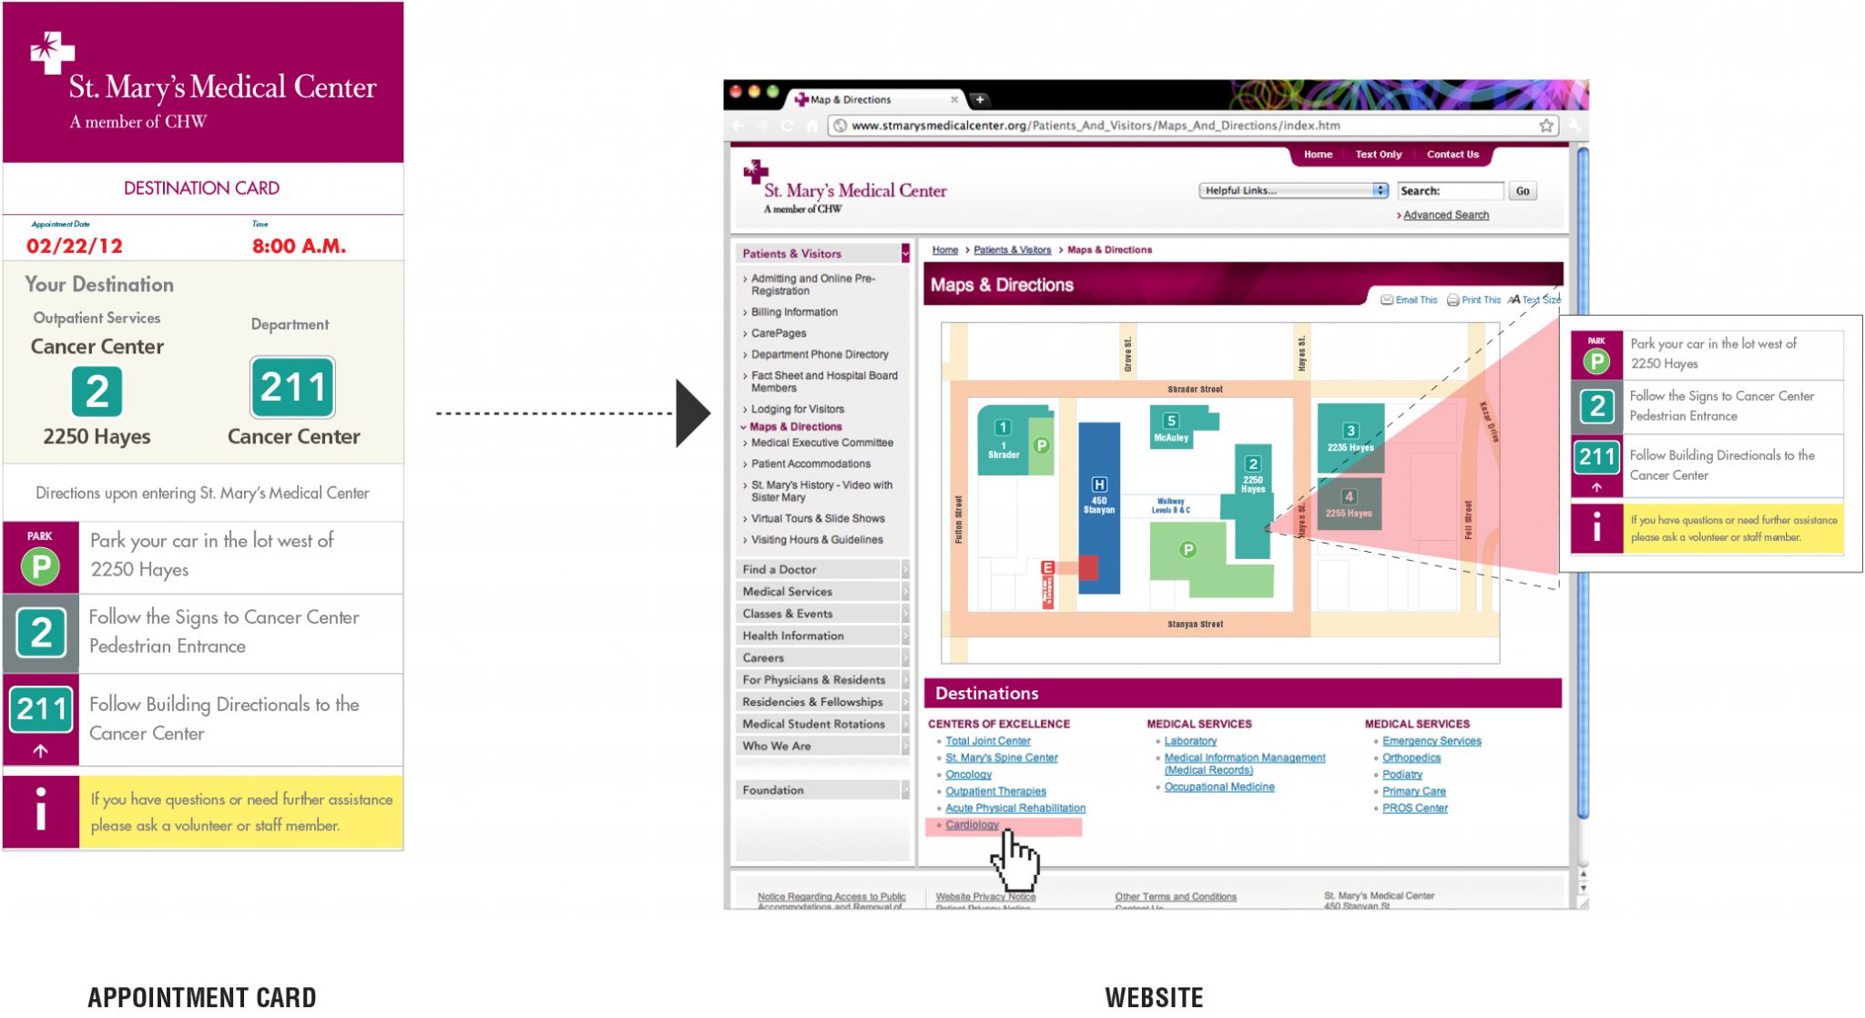Click the Print This printer icon
Screen dimensions: 1865x1018
pyautogui.click(x=1452, y=300)
